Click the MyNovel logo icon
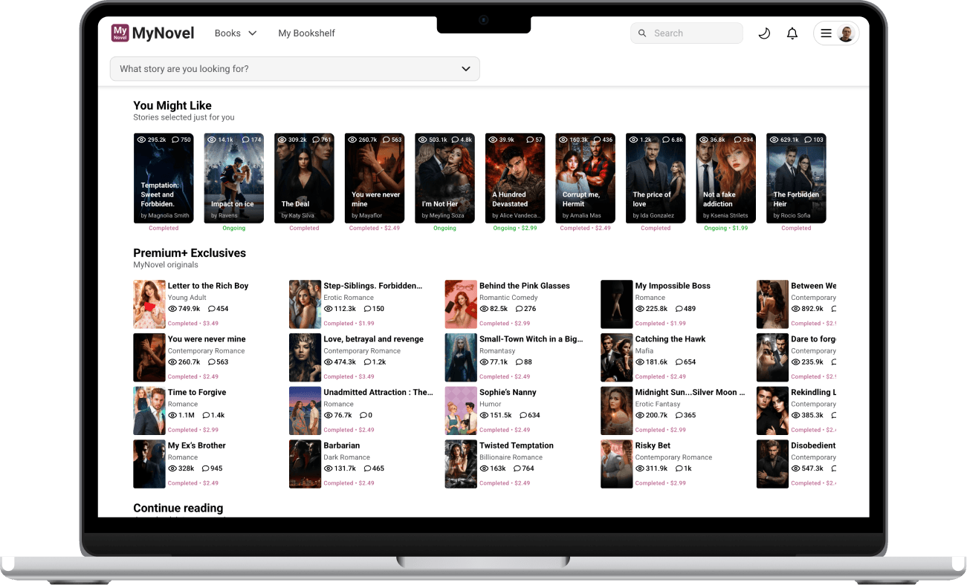 click(120, 33)
